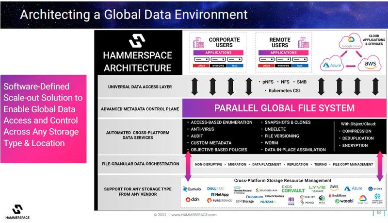This screenshot has height=223, width=388.
Task: Click the wasabi vendor logo
Action: coord(344,201)
